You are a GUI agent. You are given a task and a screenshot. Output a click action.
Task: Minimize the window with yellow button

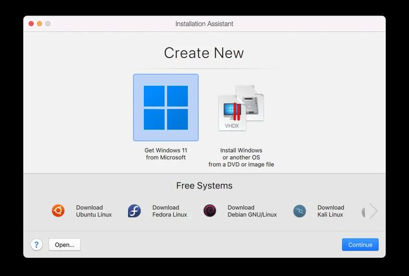point(39,24)
